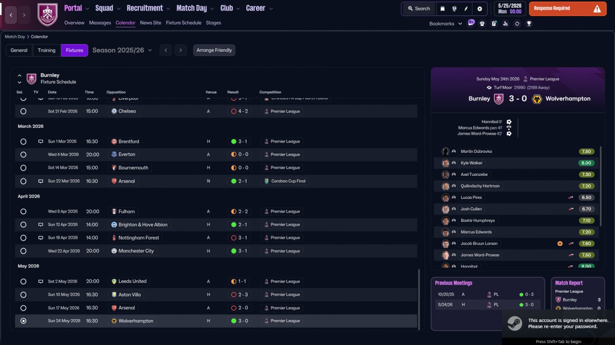
Task: Click the Arsenal Carabao Cup Final 2 - 1 result
Action: click(238, 181)
